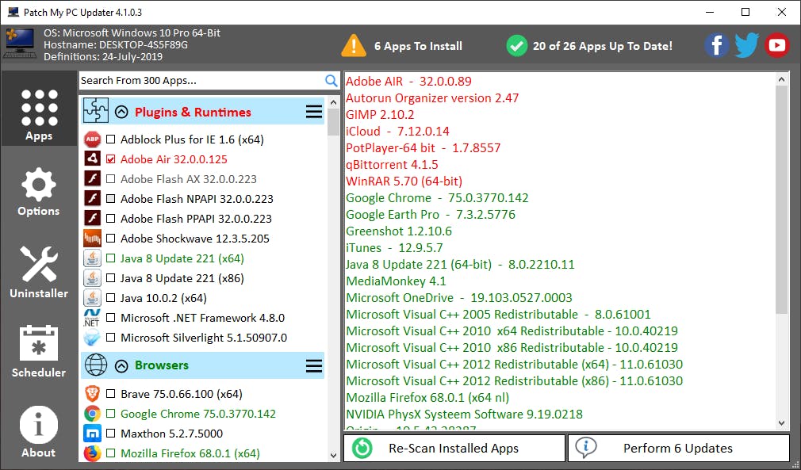The image size is (801, 470).
Task: Check Adobe Flash NPAPI checkbox
Action: coord(110,199)
